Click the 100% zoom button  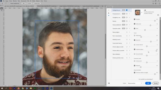pos(24,3)
